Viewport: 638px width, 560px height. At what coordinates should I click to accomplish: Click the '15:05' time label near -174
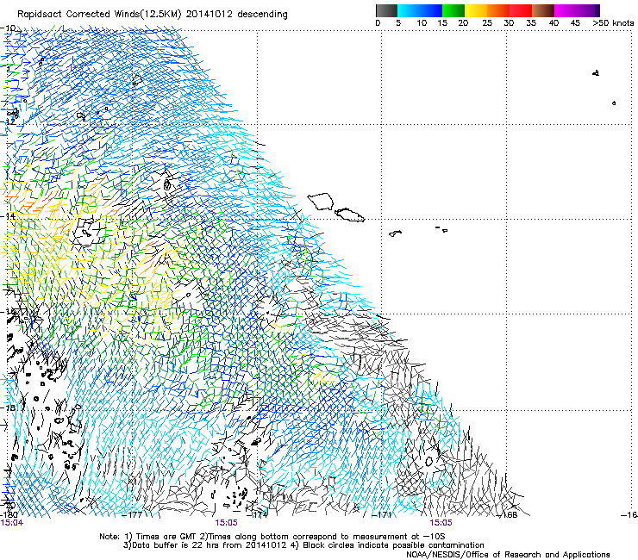pyautogui.click(x=226, y=523)
